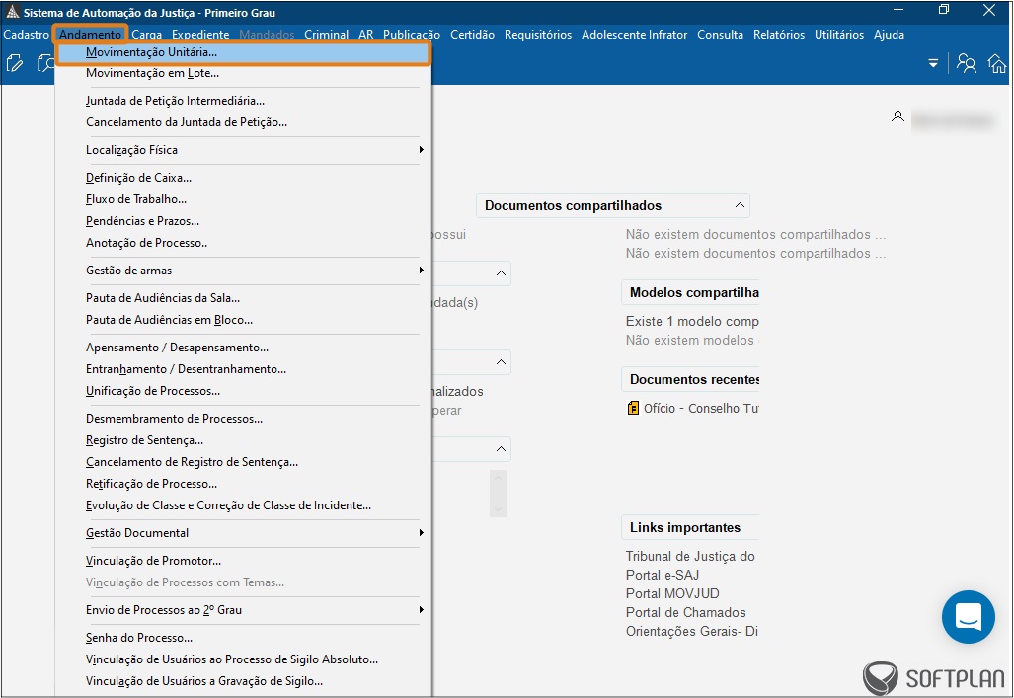
Task: Select Pendências e Prazos menu item
Action: coord(142,221)
